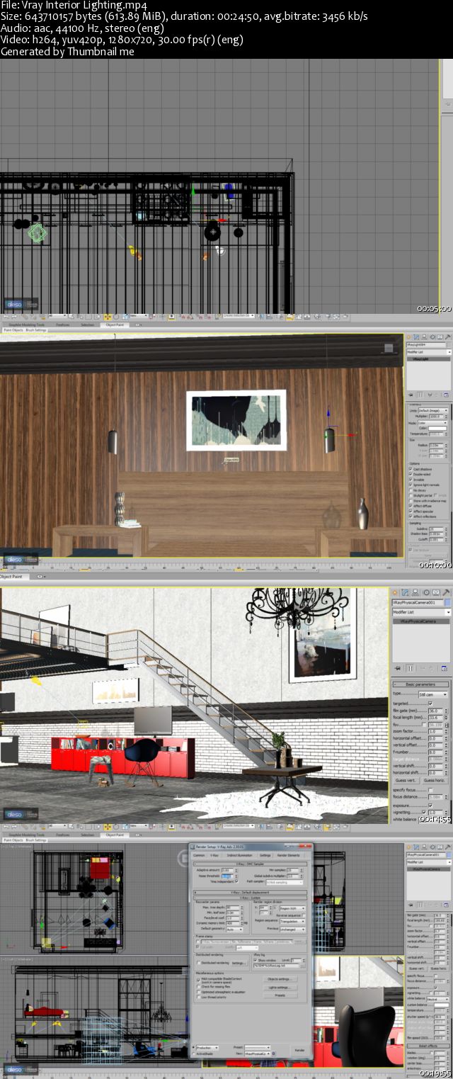Open Create panel tab in 00:10:00 frame
453x1079 pixels.
pyautogui.click(x=408, y=337)
